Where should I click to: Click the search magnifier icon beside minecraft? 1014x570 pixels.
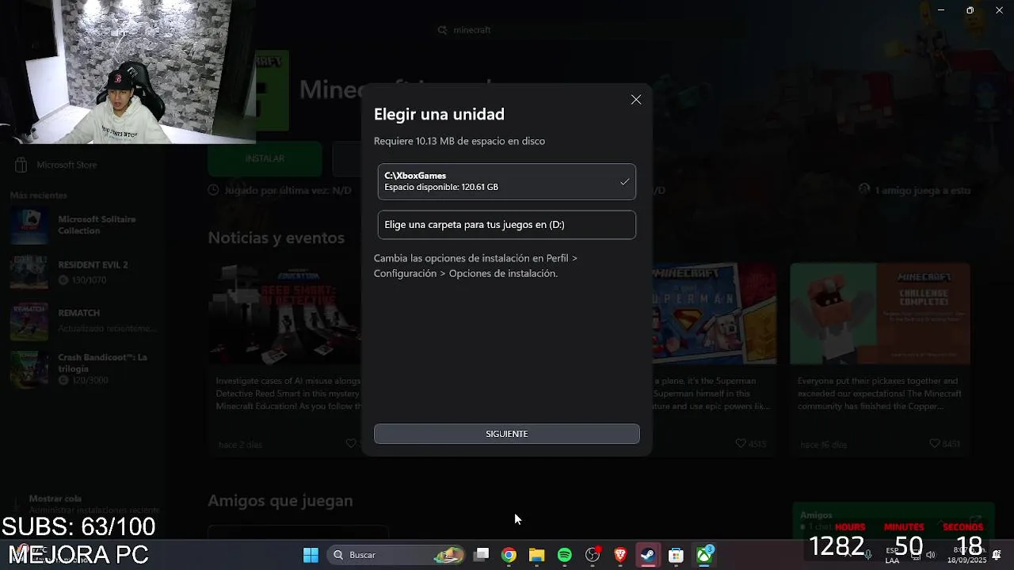click(x=442, y=30)
